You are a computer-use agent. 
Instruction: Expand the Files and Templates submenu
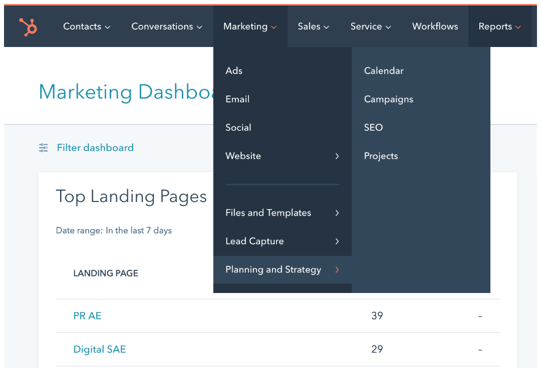[x=338, y=212]
